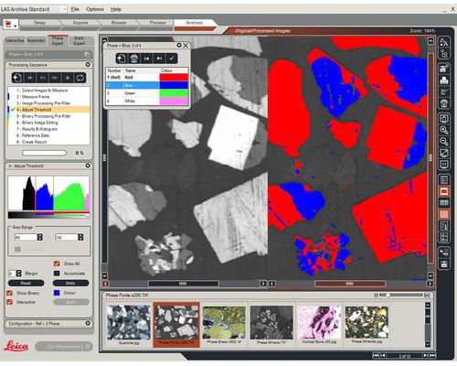
Task: Click the add step icon in Processing Sequence toolbar
Action: 17,78
